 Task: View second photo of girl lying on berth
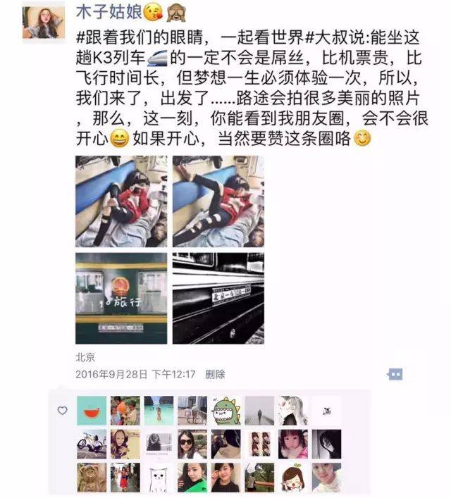pyautogui.click(x=218, y=201)
